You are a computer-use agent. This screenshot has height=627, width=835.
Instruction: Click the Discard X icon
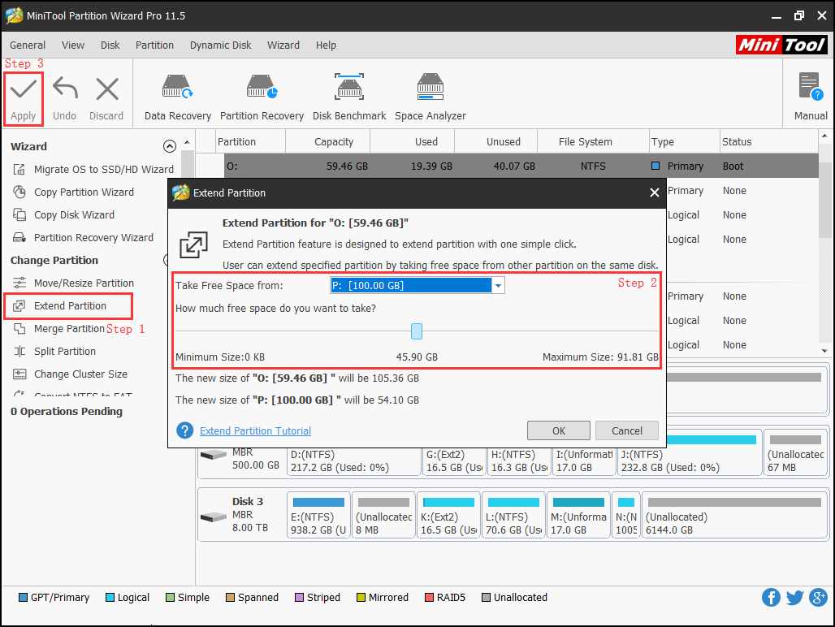click(x=106, y=89)
